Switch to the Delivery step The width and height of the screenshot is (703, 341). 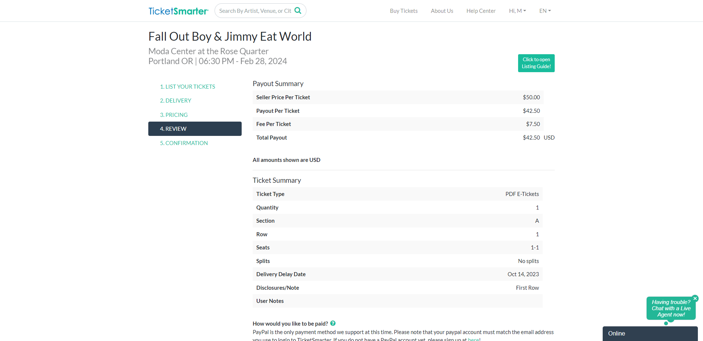(176, 101)
